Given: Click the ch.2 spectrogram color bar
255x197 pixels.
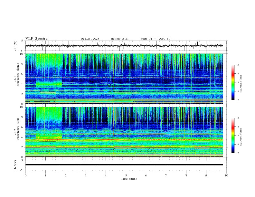Looking at the screenshot, I should (233, 136).
